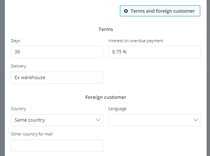The height and width of the screenshot is (156, 210).
Task: Click the chevron arrow in the Language box
Action: click(196, 120)
